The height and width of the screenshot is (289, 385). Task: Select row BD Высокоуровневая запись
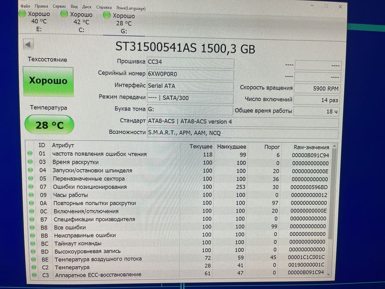pos(179,251)
